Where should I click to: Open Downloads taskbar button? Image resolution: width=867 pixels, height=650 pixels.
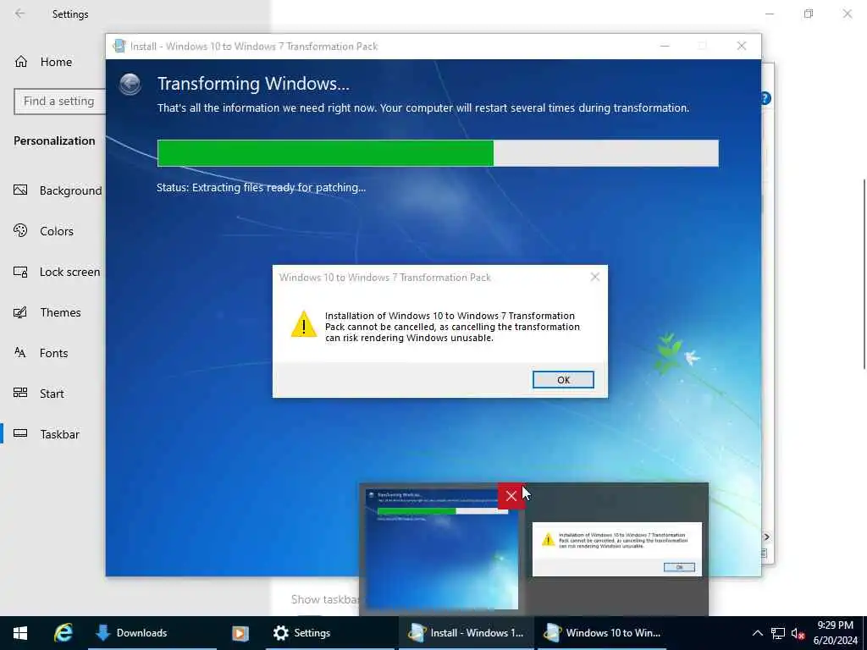pos(152,633)
